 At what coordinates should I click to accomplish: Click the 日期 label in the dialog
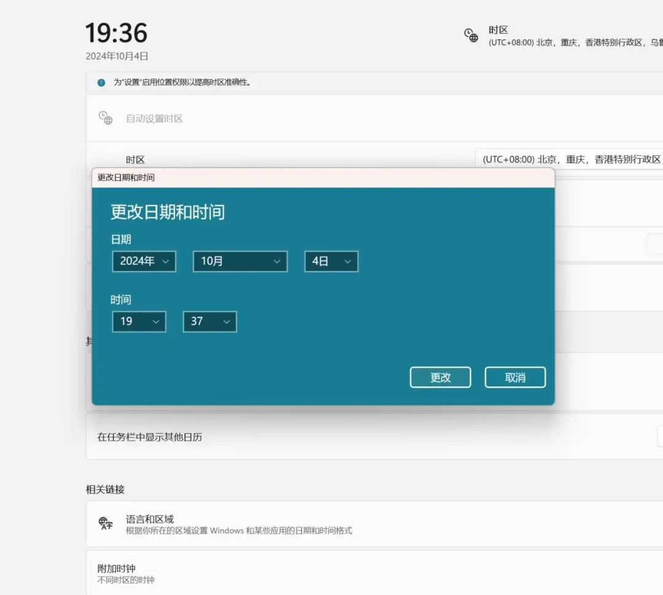pos(121,240)
